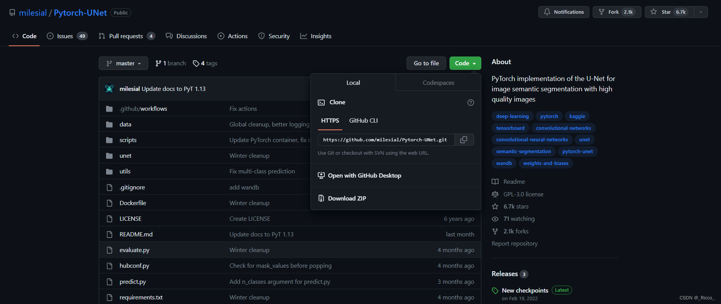View the 4 tags link
Viewport: 721px width, 304px height.
[x=205, y=63]
